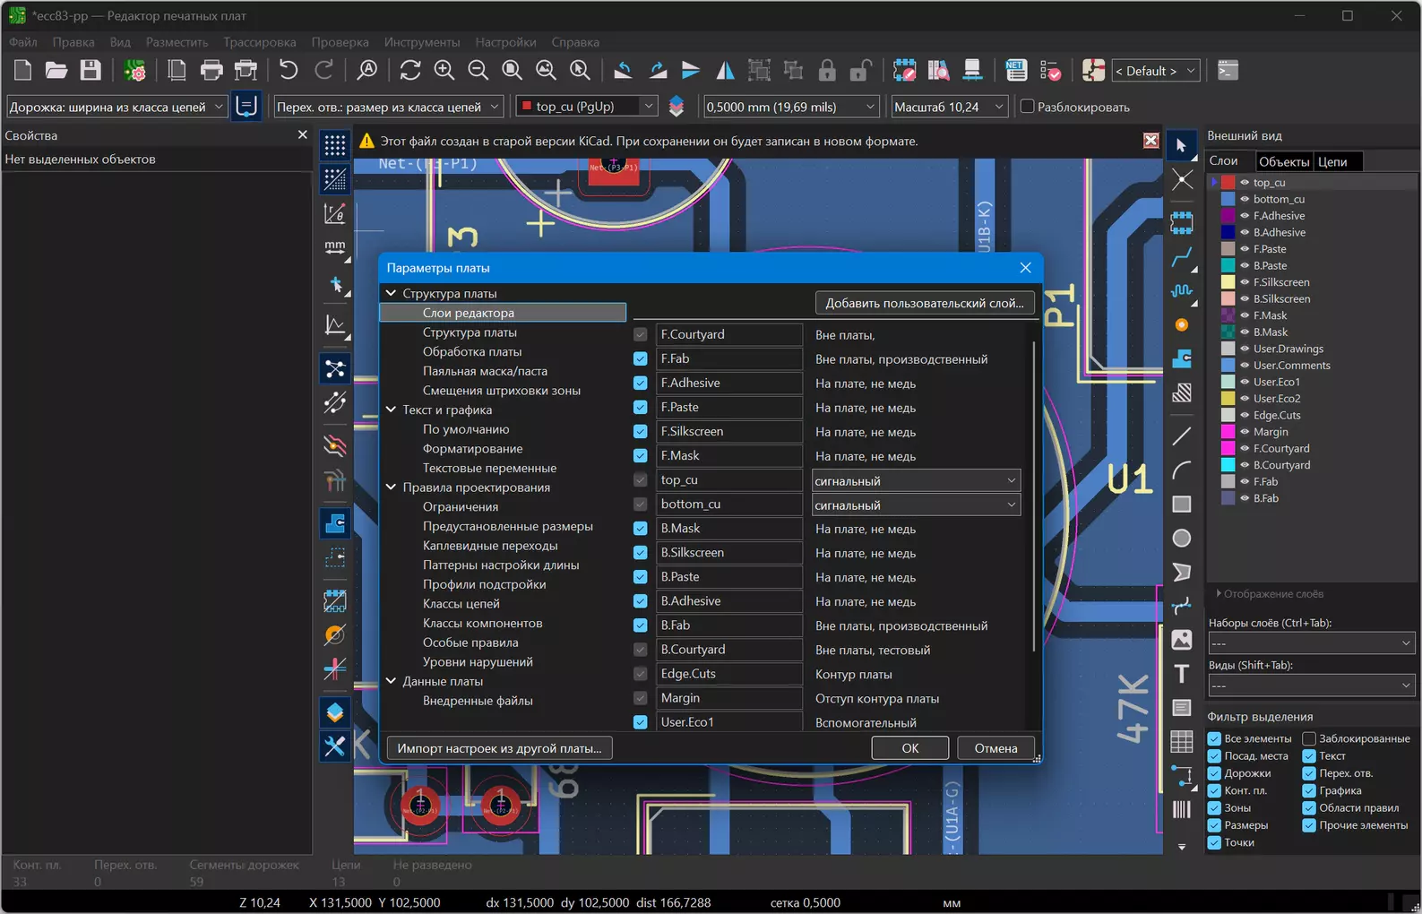Click Добавить пользовательский слой button
This screenshot has height=914, width=1422.
[925, 303]
